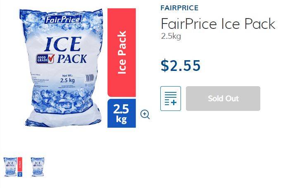
Task: Open the FAIRPRICE brand link
Action: 179,8
